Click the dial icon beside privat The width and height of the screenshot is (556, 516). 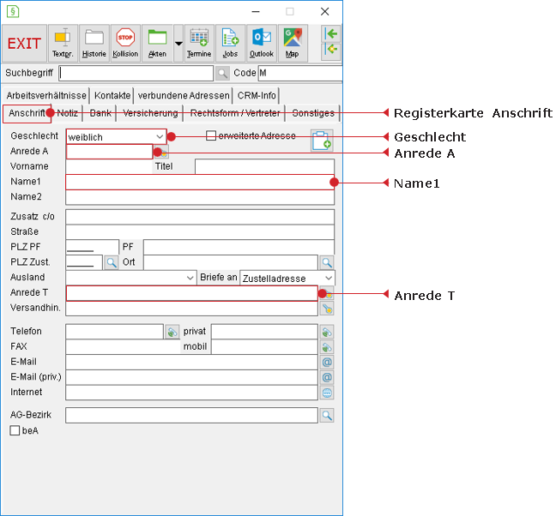[327, 332]
